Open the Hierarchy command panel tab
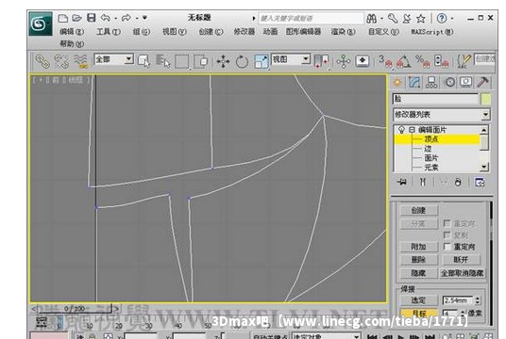Viewport: 506px width, 339px height. tap(431, 83)
